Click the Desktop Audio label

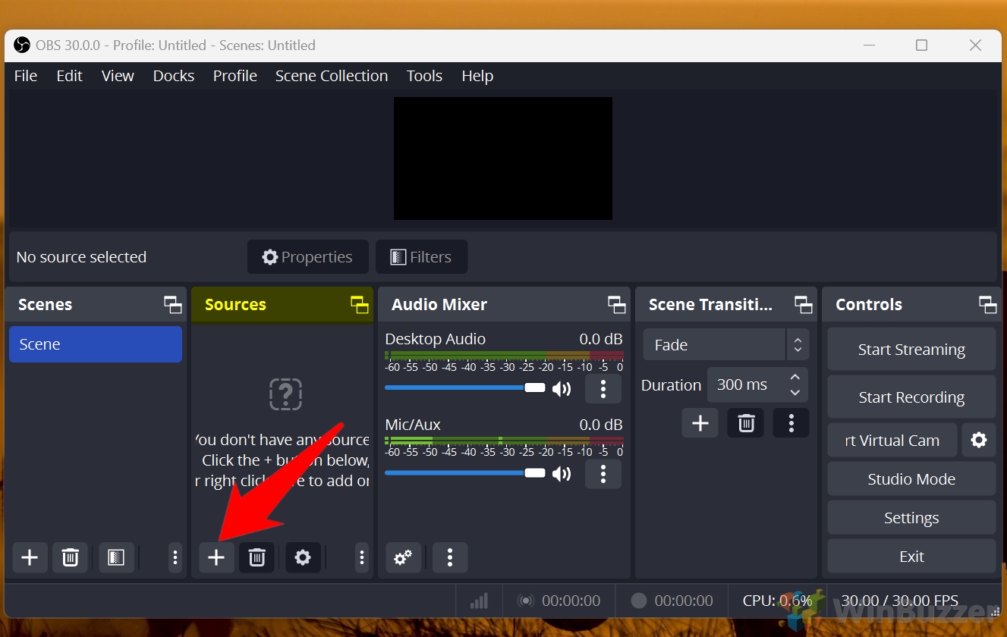pos(436,339)
